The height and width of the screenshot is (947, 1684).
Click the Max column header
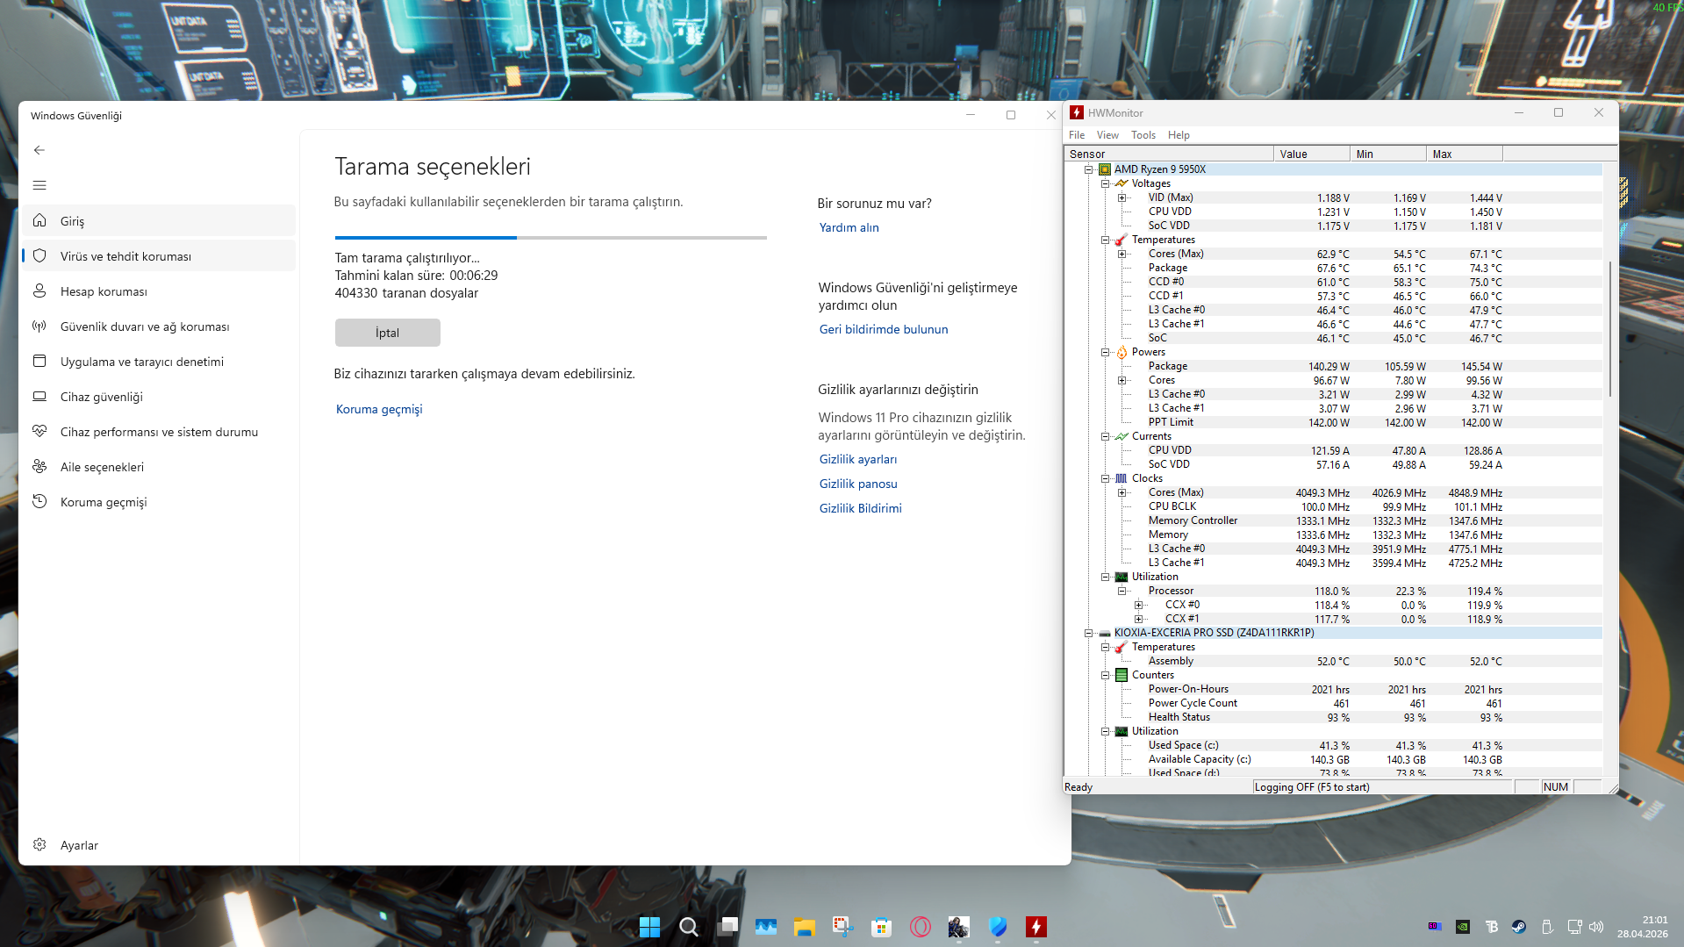tap(1465, 154)
